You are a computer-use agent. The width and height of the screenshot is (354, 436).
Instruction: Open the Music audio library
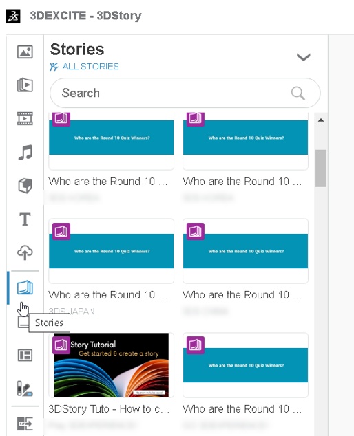click(x=25, y=152)
